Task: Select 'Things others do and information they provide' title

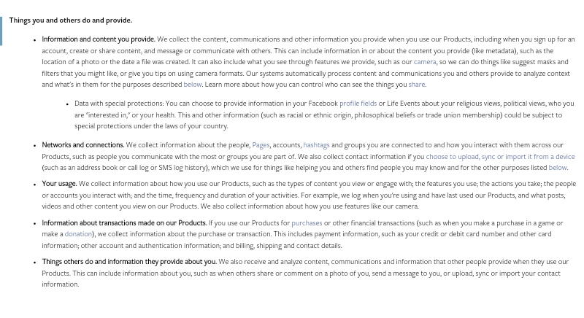Action: (x=129, y=262)
